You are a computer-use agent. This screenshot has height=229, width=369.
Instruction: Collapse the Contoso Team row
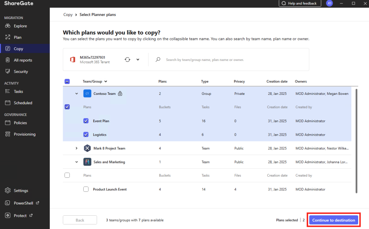coord(76,93)
